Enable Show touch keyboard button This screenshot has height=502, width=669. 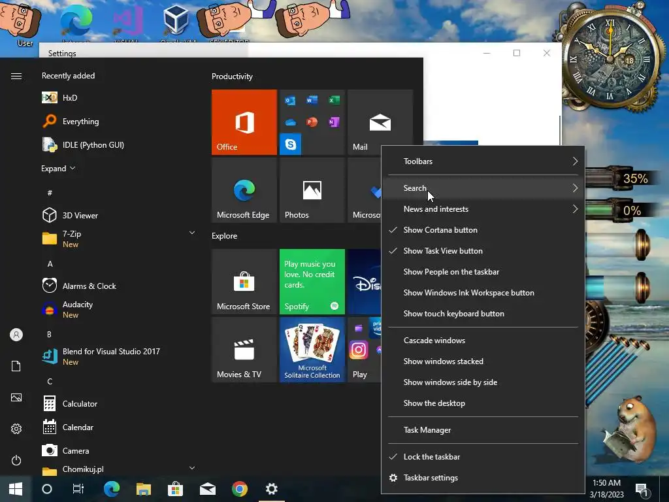pyautogui.click(x=483, y=314)
